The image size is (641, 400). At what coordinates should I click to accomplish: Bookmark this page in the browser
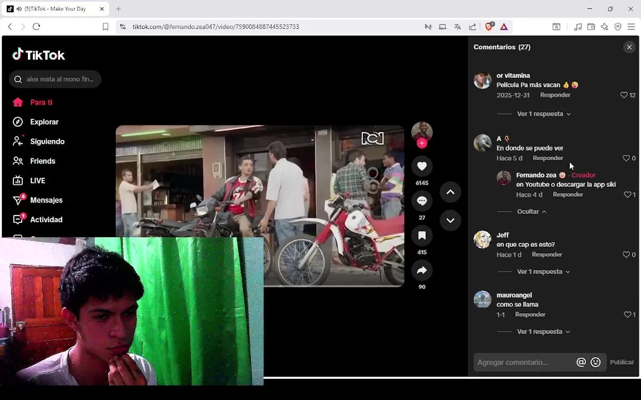point(106,27)
